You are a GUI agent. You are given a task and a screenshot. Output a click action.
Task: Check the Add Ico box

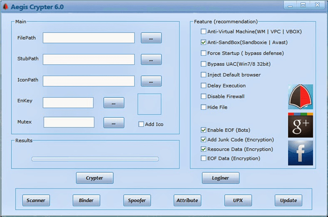[x=141, y=124]
